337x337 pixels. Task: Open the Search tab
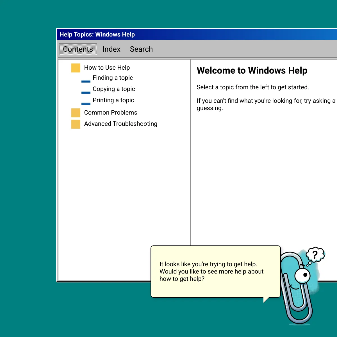(x=141, y=49)
